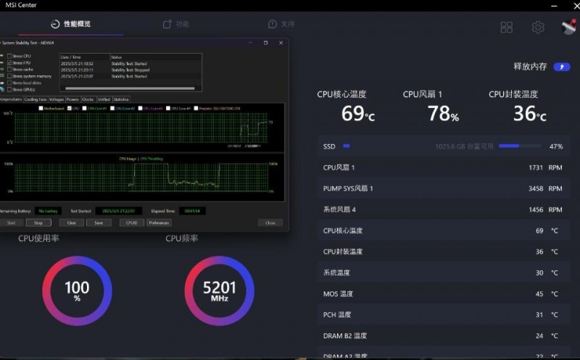Toggle CPU Core #3 graph checkbox
Viewport: 580px width, 360px height.
(140, 109)
